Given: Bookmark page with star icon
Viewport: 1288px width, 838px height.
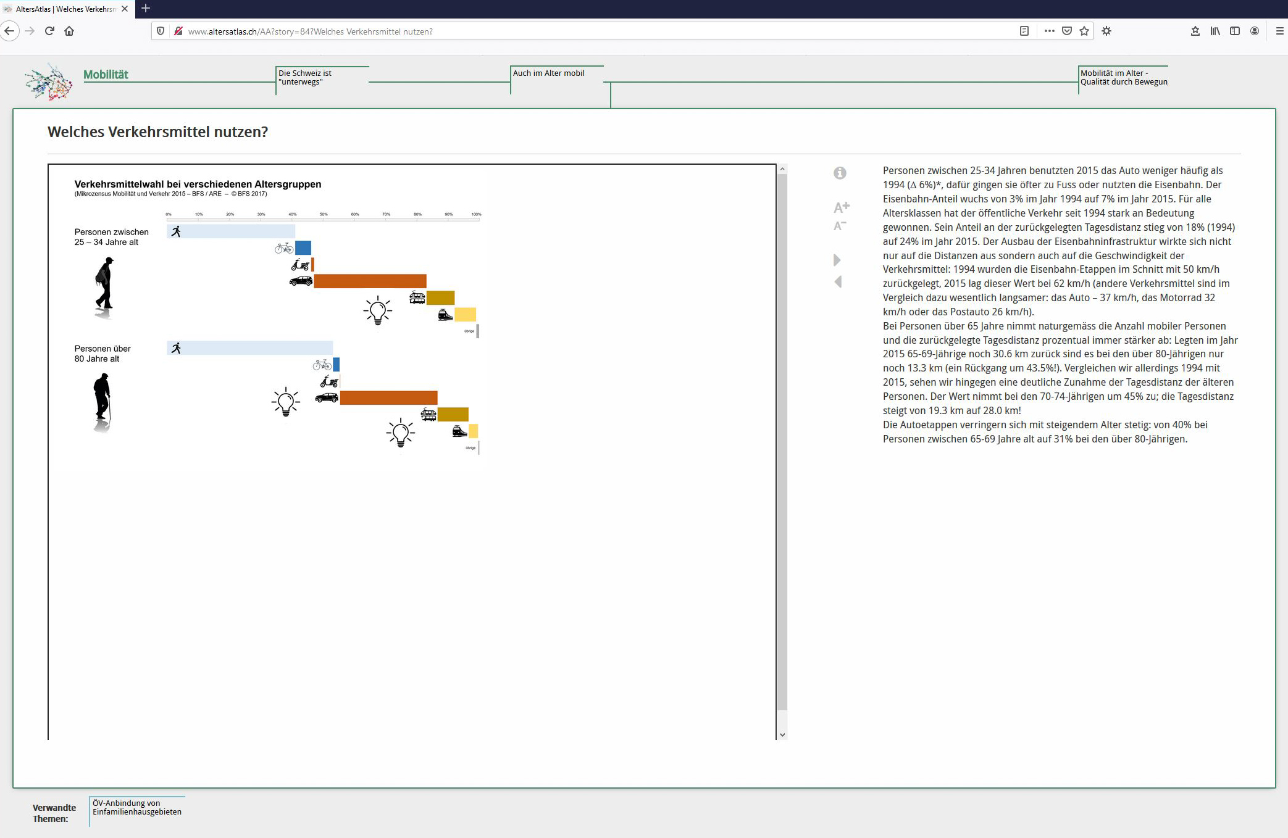Looking at the screenshot, I should [1084, 31].
